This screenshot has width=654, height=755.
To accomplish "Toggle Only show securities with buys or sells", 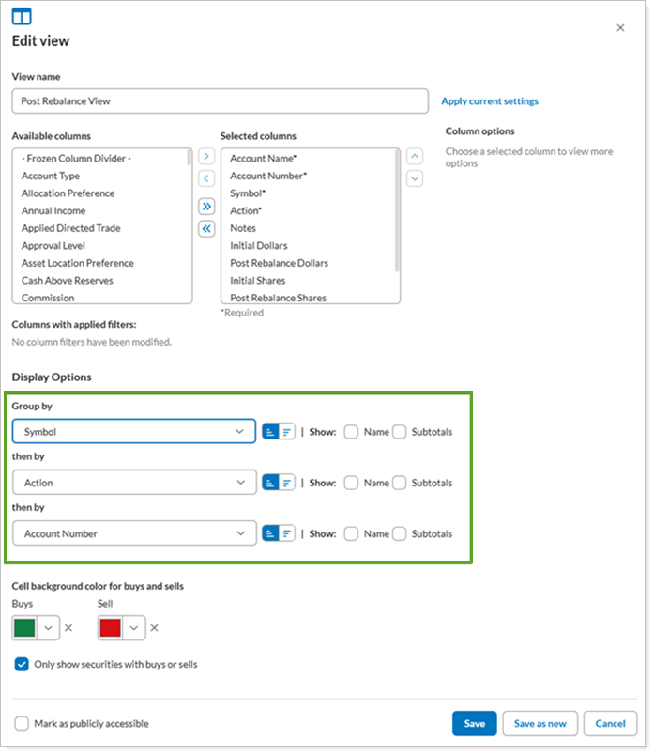I will (x=23, y=664).
